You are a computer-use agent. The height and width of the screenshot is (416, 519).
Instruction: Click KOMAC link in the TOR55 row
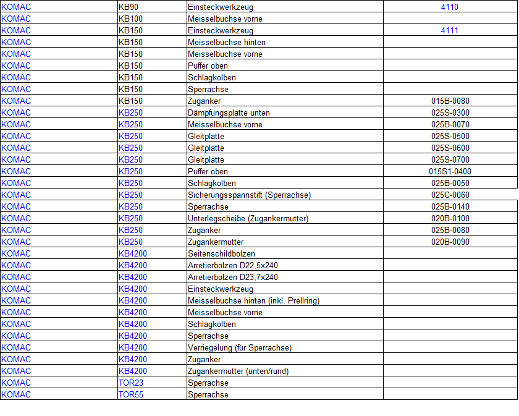click(x=16, y=394)
